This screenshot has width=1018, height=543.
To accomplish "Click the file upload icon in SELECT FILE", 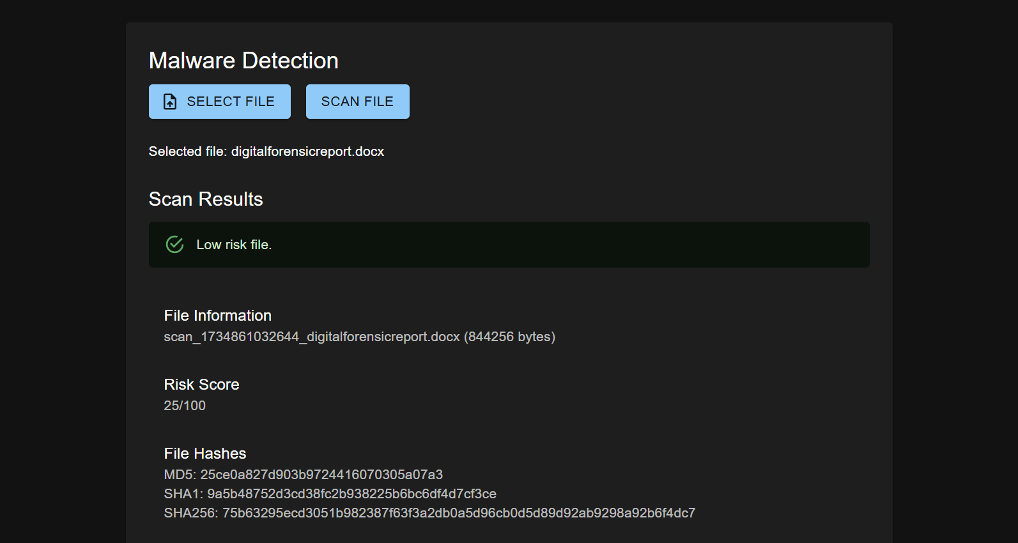I will pos(170,102).
